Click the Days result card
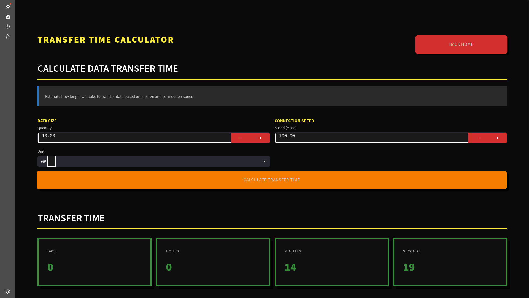This screenshot has width=529, height=298. (95, 262)
